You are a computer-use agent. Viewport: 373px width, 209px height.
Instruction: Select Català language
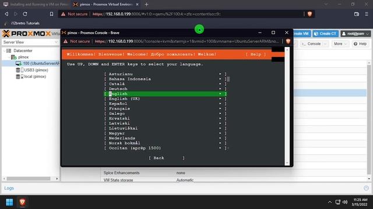tap(166, 84)
